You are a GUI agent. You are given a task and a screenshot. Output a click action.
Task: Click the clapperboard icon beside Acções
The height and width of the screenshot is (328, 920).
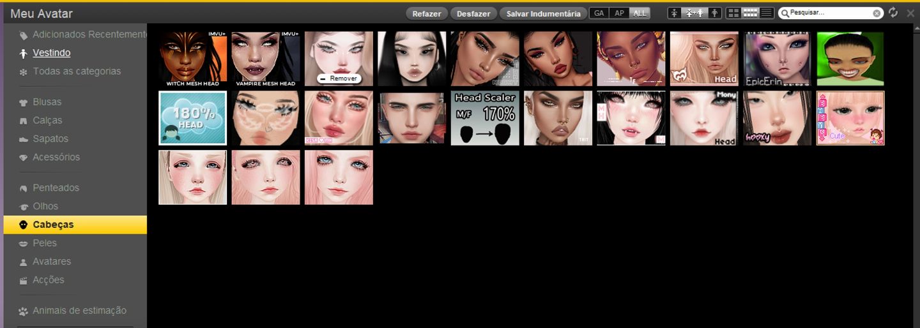[x=24, y=280]
